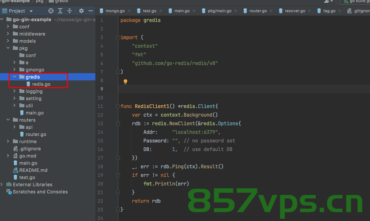Screen dimensions: 370x221
Task: Collapse the go-gin-example root folder
Action: [2, 19]
